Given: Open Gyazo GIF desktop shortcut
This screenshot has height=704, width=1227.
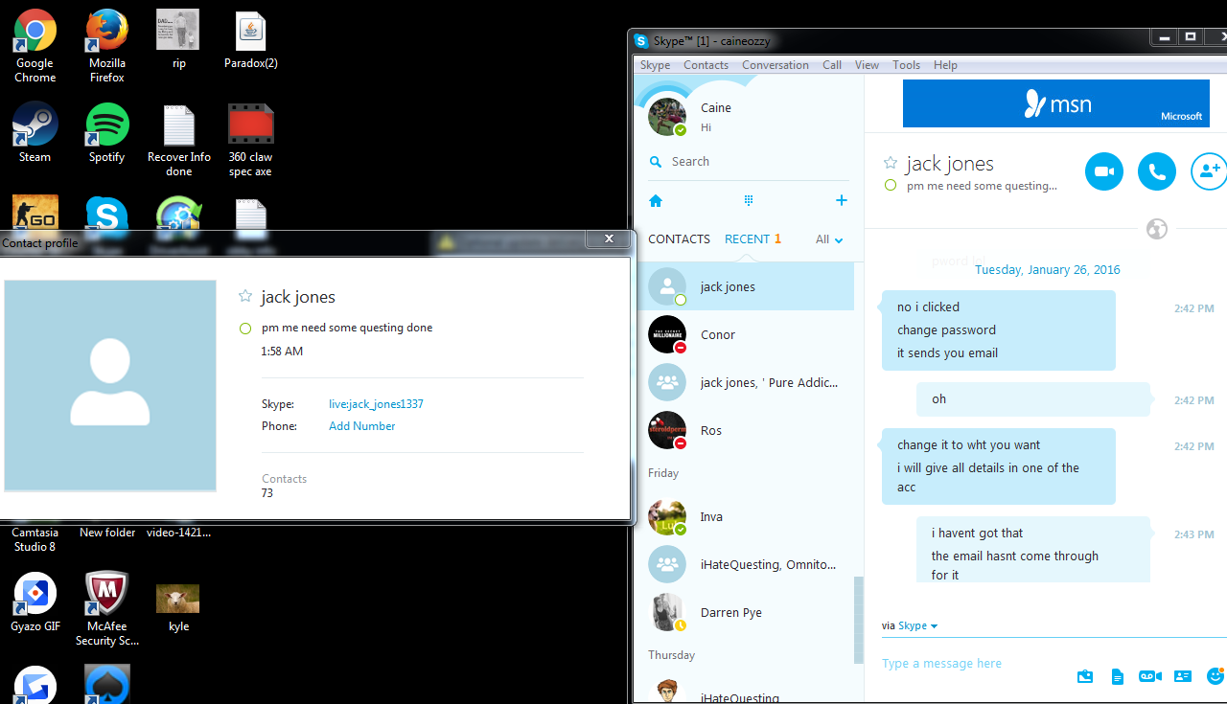Looking at the screenshot, I should click(x=35, y=602).
